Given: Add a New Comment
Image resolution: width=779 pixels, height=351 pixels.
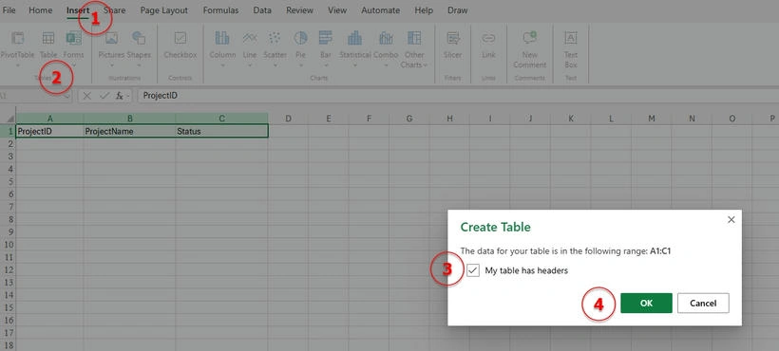Looking at the screenshot, I should click(x=529, y=49).
